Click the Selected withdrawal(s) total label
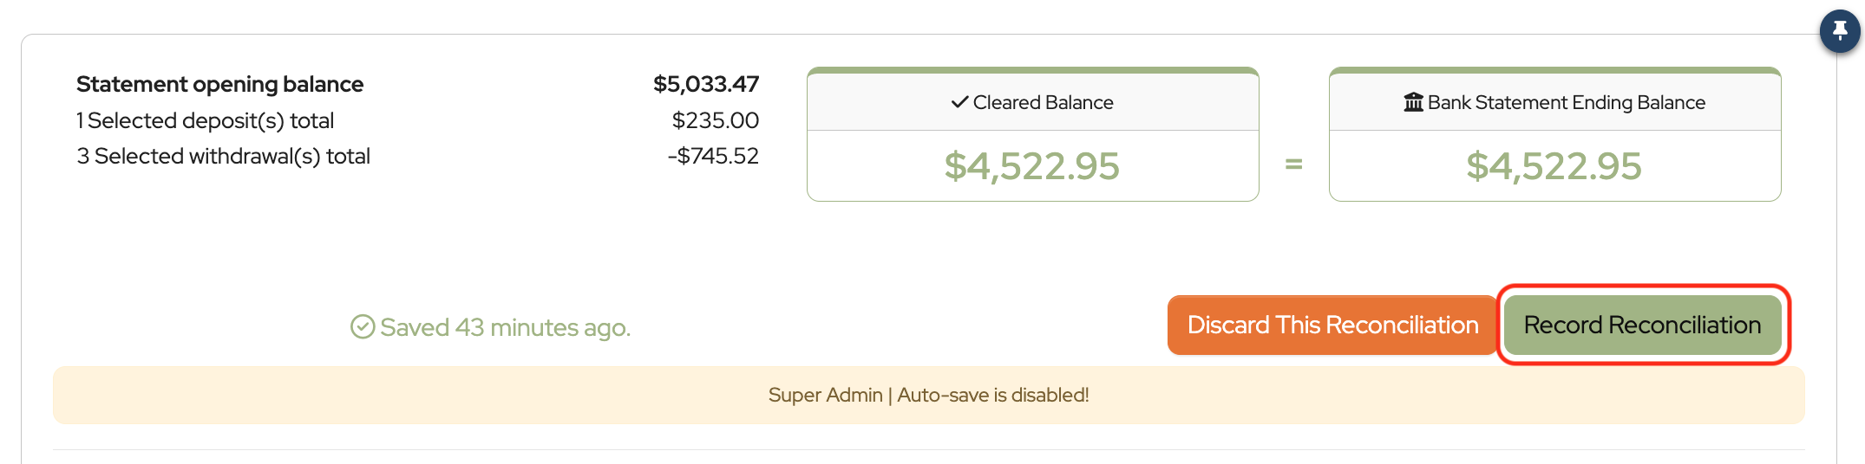The width and height of the screenshot is (1865, 464). coord(223,156)
